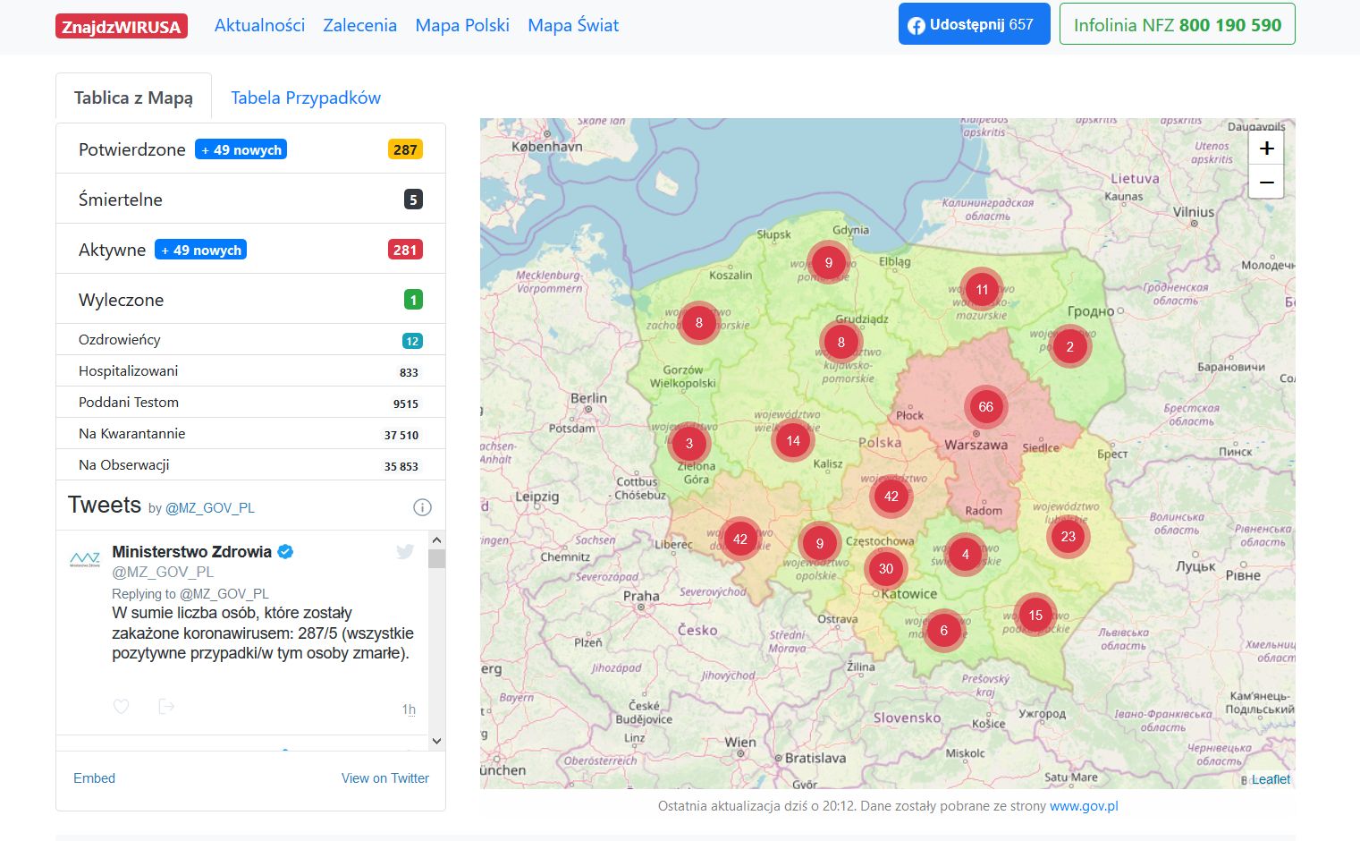Click the map marker 42 in dolnośląskie
Image resolution: width=1360 pixels, height=841 pixels.
coord(739,539)
